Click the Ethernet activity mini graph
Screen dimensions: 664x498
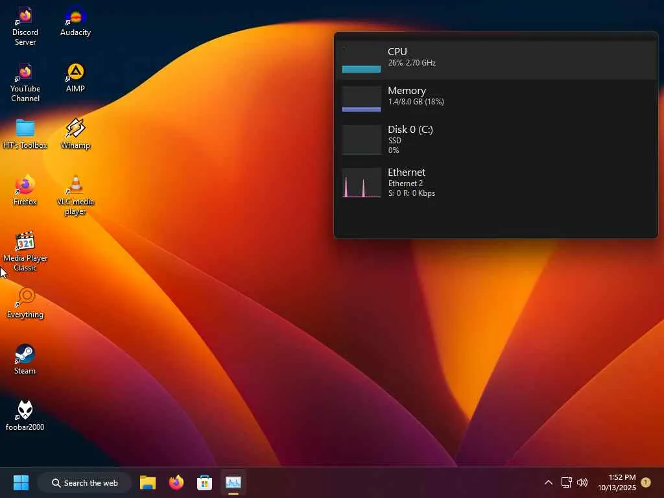[x=361, y=182]
